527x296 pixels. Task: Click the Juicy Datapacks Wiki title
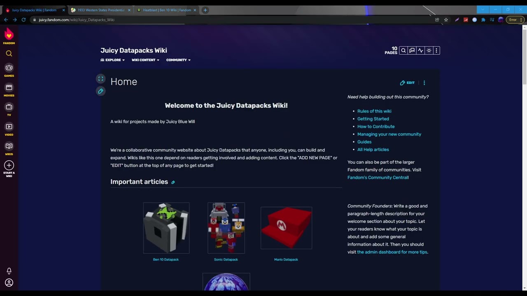click(x=134, y=50)
